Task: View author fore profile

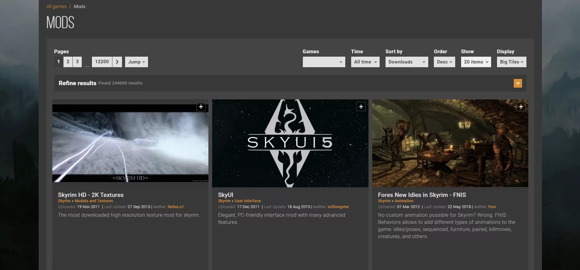Action: [x=492, y=207]
